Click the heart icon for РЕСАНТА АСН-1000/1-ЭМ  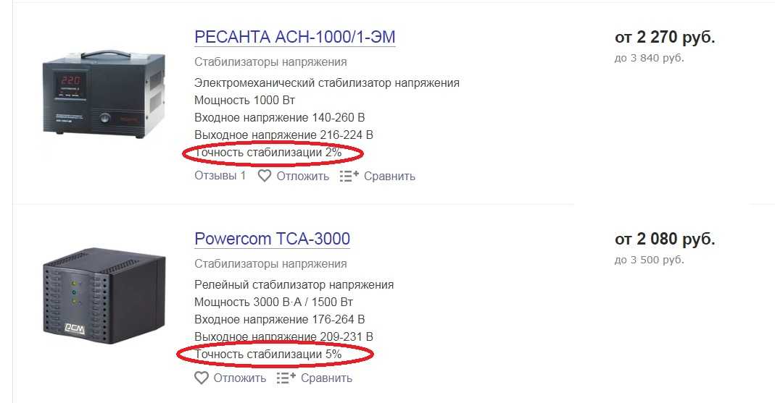click(265, 176)
